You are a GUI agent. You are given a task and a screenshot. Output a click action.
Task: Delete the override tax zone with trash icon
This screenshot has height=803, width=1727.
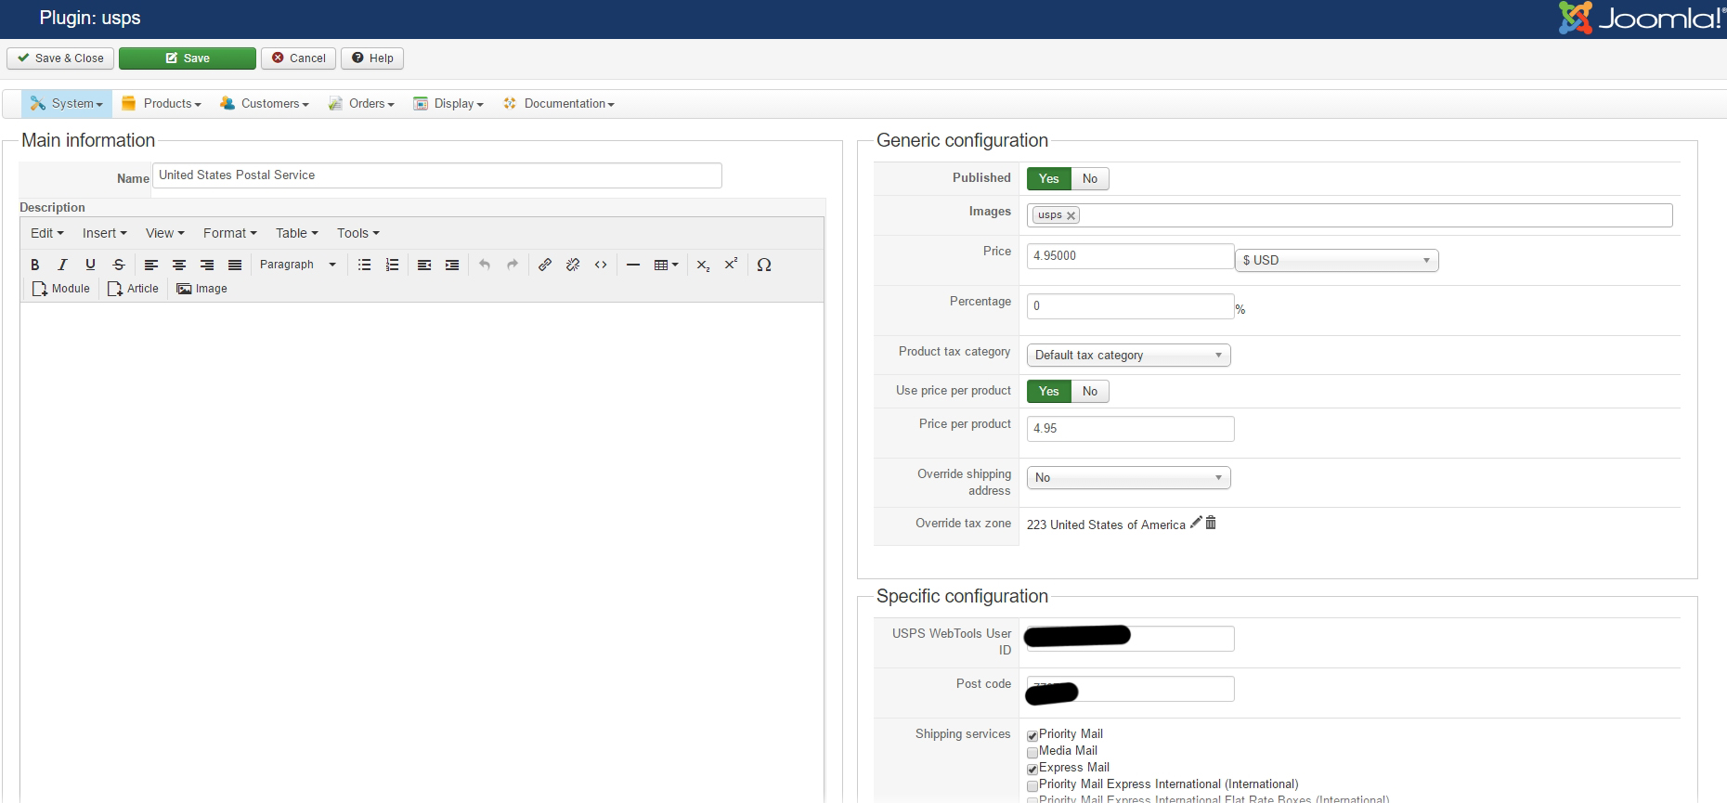coord(1211,523)
